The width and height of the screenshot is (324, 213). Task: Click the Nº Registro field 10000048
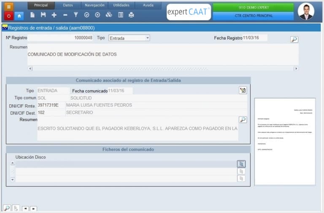point(61,38)
